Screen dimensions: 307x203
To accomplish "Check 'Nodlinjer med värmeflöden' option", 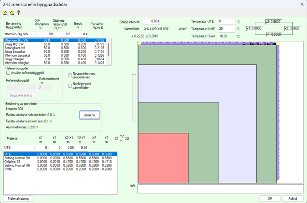I will tap(70, 85).
